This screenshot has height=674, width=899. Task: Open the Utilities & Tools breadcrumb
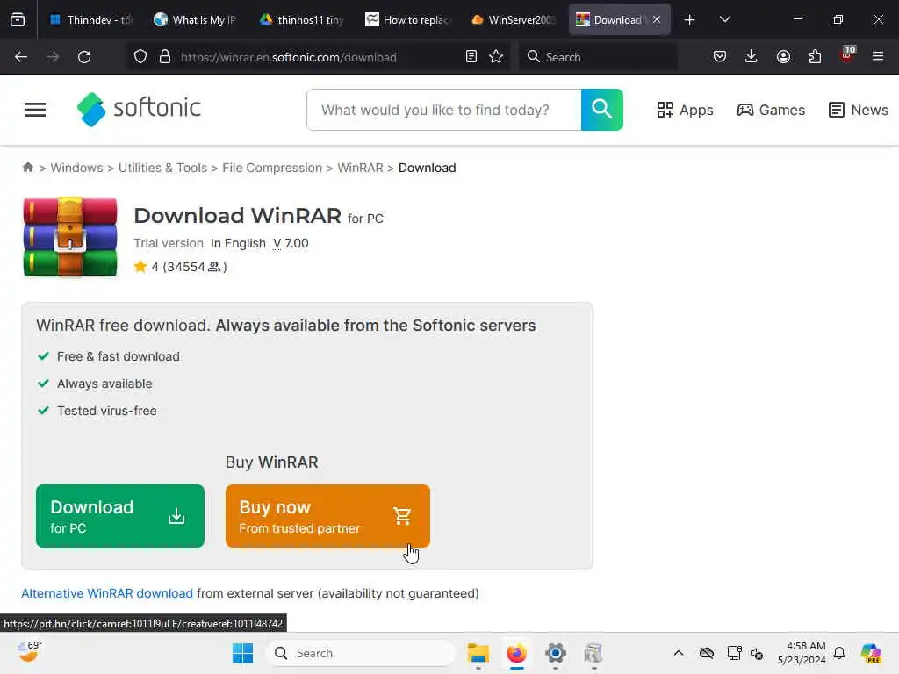[162, 168]
